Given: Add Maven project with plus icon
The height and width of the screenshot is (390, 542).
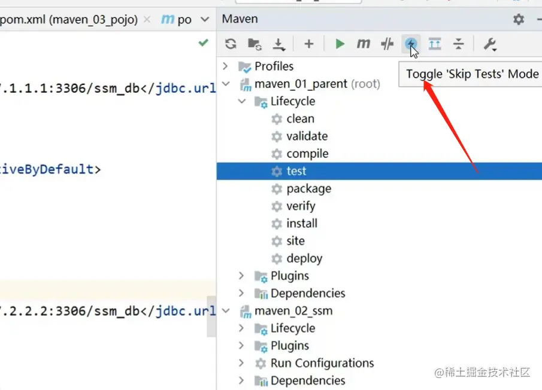Looking at the screenshot, I should (x=308, y=44).
